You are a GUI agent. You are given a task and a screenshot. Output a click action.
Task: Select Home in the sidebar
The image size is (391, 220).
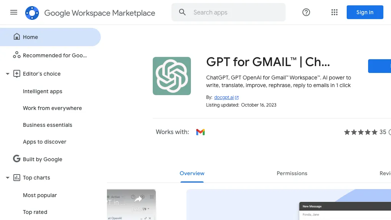pos(31,37)
